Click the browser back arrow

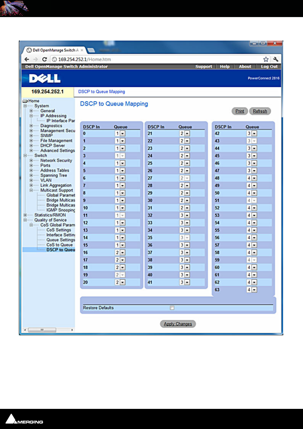pos(27,59)
